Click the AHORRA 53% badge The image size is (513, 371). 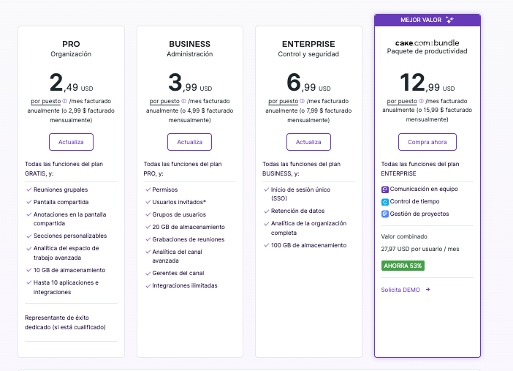pyautogui.click(x=403, y=266)
